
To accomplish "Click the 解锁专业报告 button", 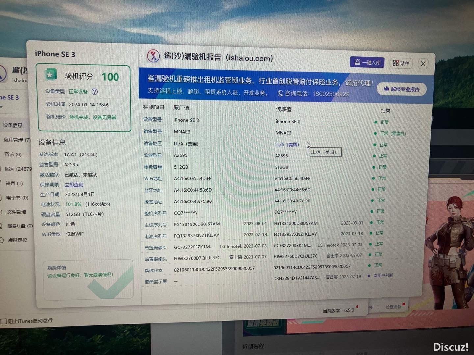I will [x=402, y=89].
